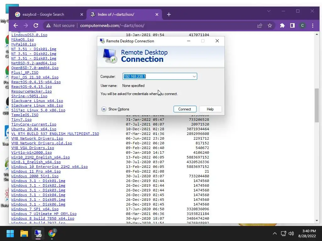Expand the Computer dropdown arrow
The height and width of the screenshot is (241, 322).
(x=194, y=77)
